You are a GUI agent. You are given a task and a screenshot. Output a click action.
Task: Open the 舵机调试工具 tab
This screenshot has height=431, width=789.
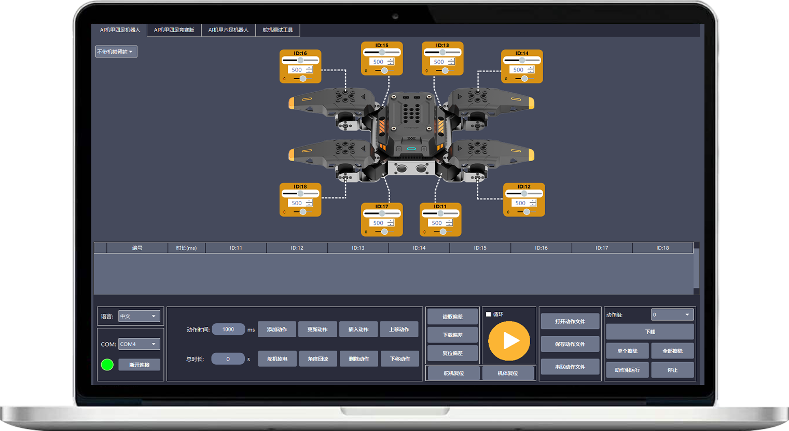(x=278, y=30)
